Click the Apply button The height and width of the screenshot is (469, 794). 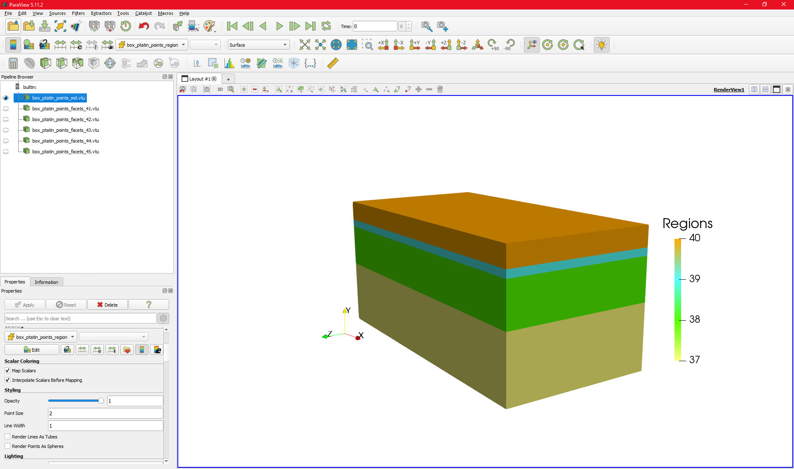tap(25, 305)
